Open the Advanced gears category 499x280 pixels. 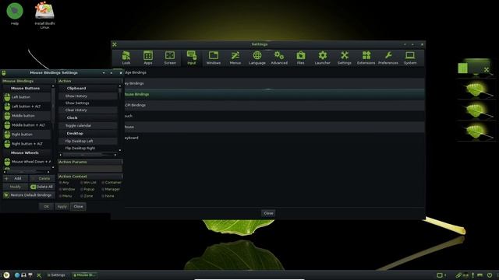[x=279, y=58]
